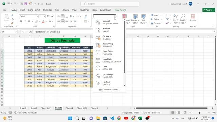
Task: Click Decrease Indent icon
Action: pyautogui.click(x=71, y=21)
